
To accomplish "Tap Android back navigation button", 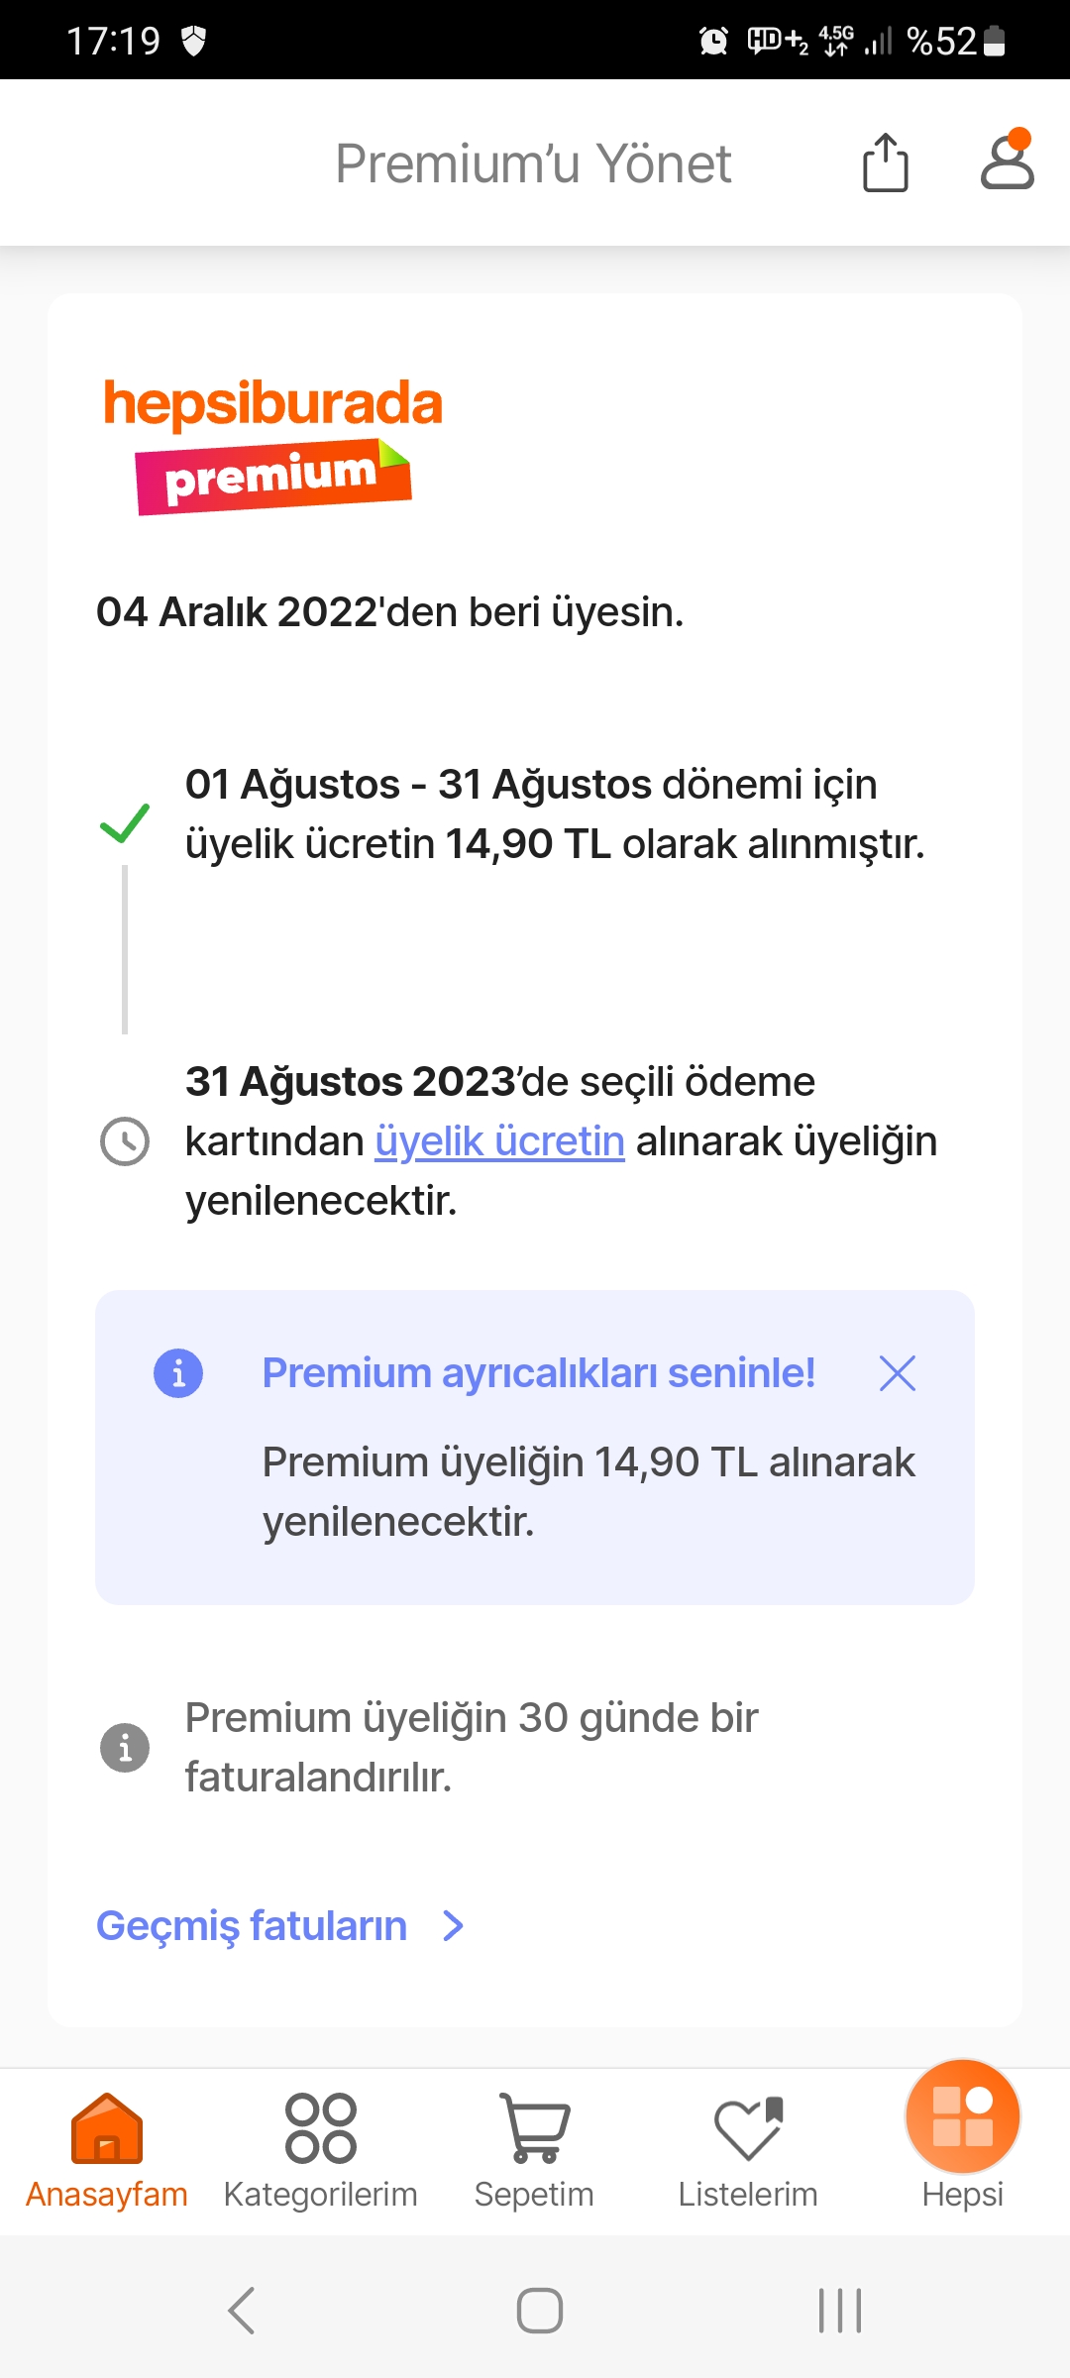I will [242, 2311].
